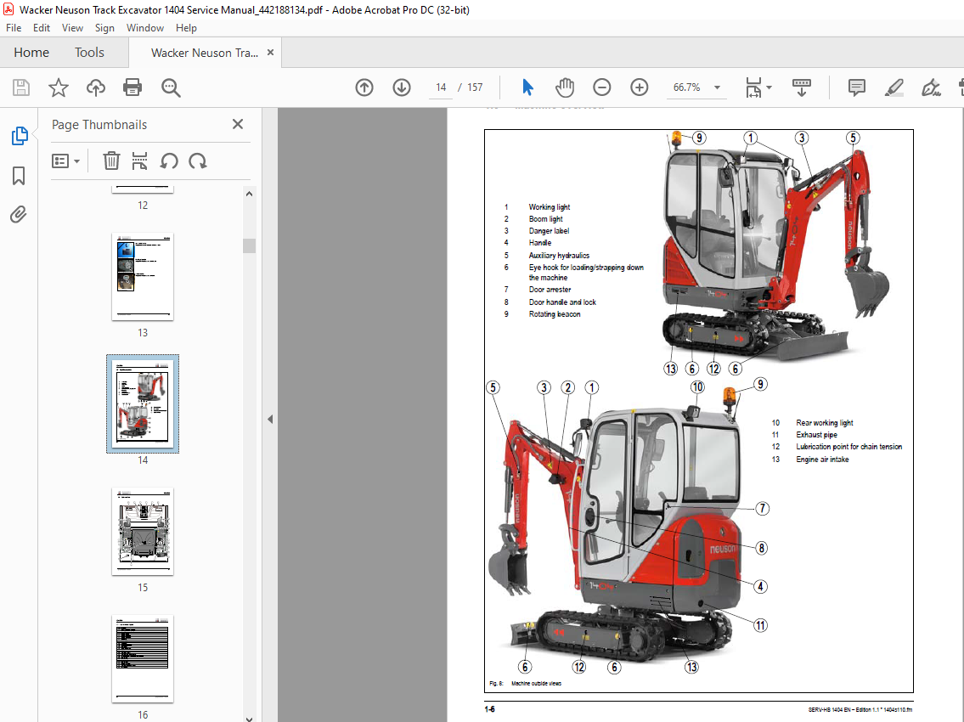Select the highlighter pen tool
The height and width of the screenshot is (722, 964).
click(x=894, y=87)
